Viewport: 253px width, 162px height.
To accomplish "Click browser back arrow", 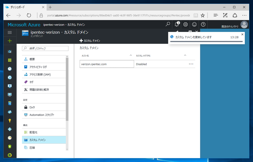I will point(9,15).
